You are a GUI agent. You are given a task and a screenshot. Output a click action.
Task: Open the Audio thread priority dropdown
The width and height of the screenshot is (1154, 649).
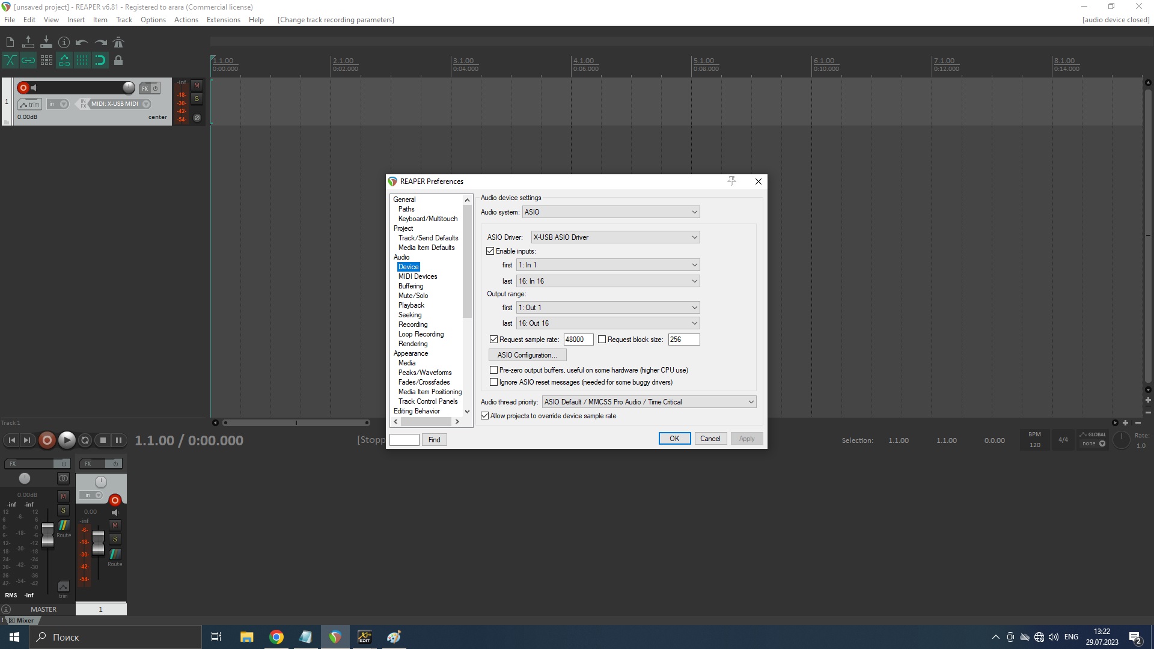(649, 402)
